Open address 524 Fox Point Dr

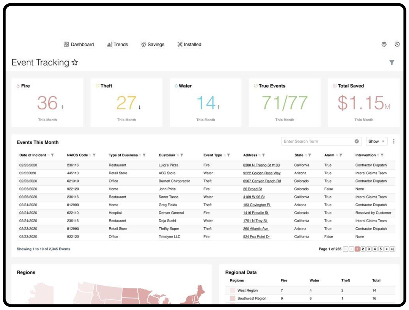click(x=257, y=237)
